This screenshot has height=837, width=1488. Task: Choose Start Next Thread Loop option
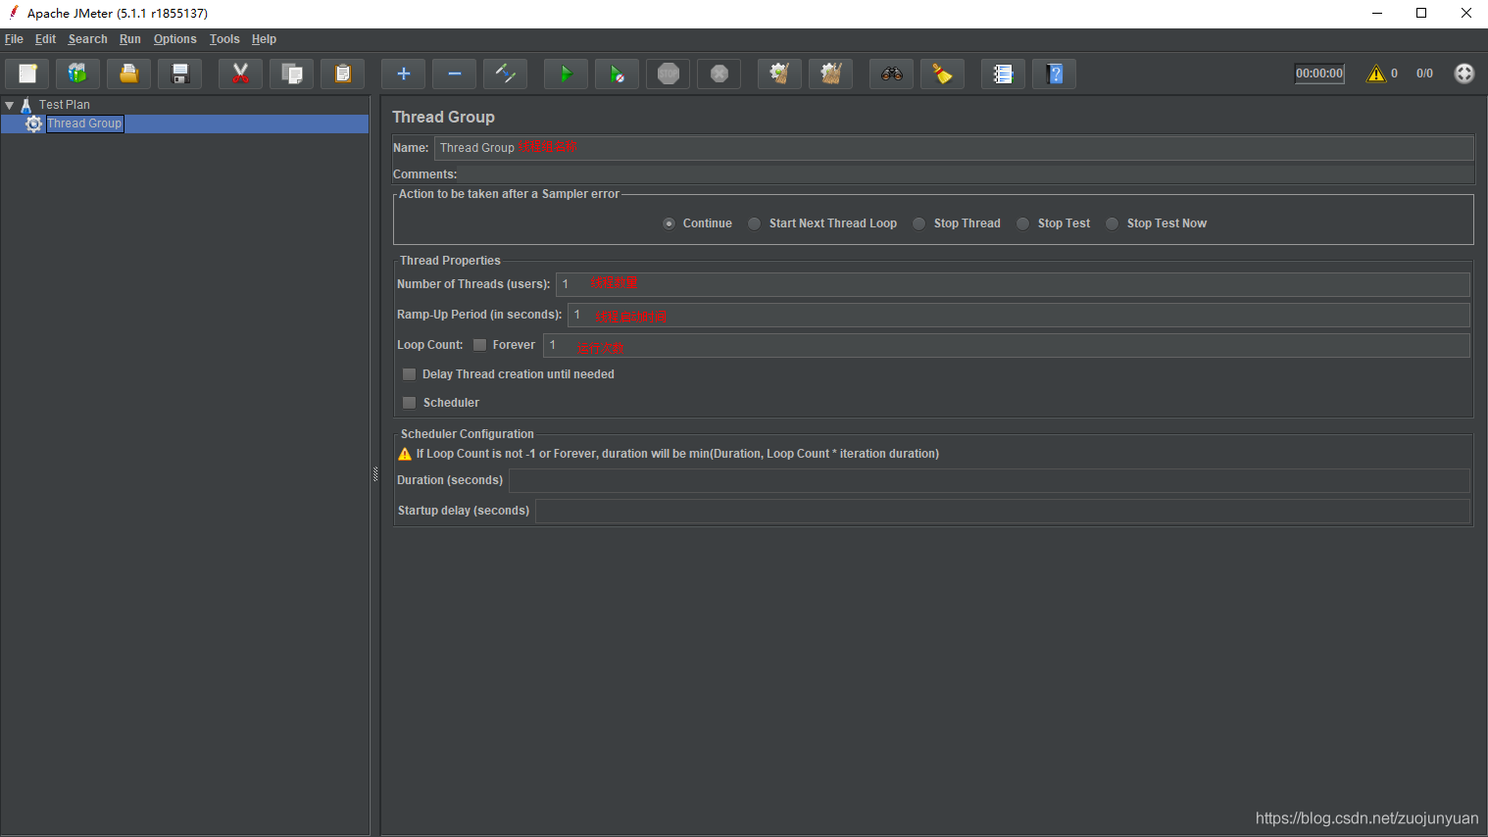[x=754, y=223]
